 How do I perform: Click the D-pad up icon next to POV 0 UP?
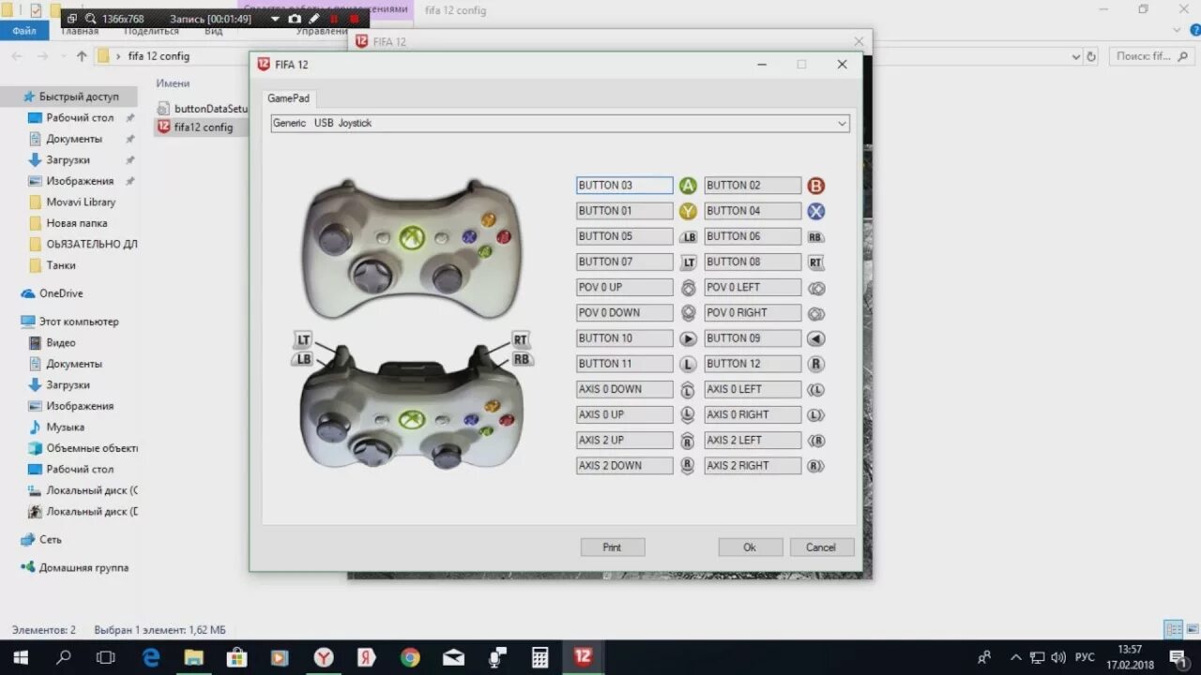click(x=689, y=288)
